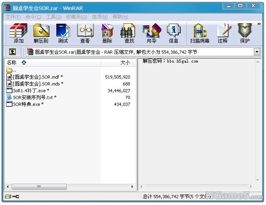Screen dimensions: 266x205
Task: Click the address bar path field
Action: pyautogui.click(x=142, y=52)
